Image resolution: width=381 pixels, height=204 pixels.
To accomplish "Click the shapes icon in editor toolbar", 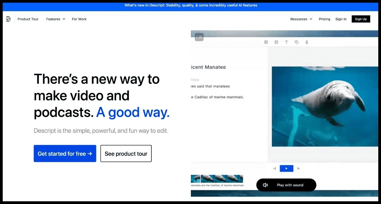I will 297,42.
